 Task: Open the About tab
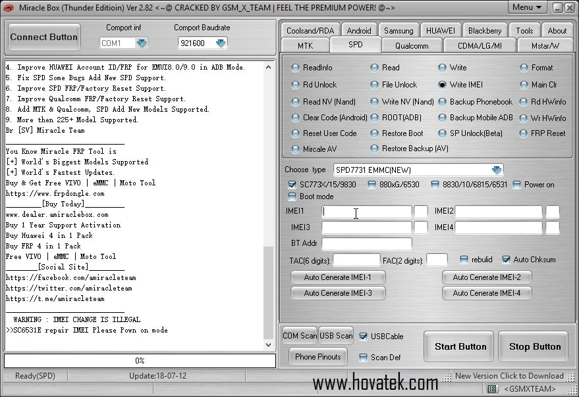click(557, 31)
